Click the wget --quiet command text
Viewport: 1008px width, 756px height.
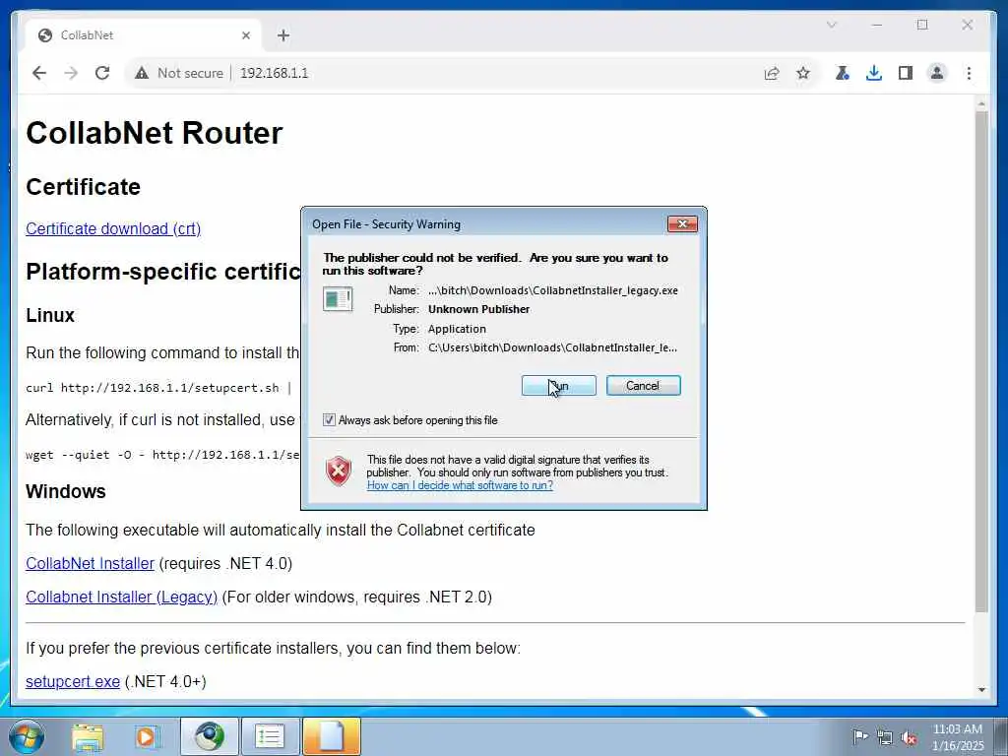point(162,455)
